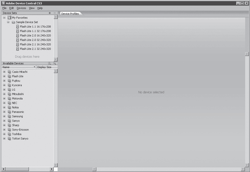Expand the Samsung group
250x172 pixels.
pos(4,116)
